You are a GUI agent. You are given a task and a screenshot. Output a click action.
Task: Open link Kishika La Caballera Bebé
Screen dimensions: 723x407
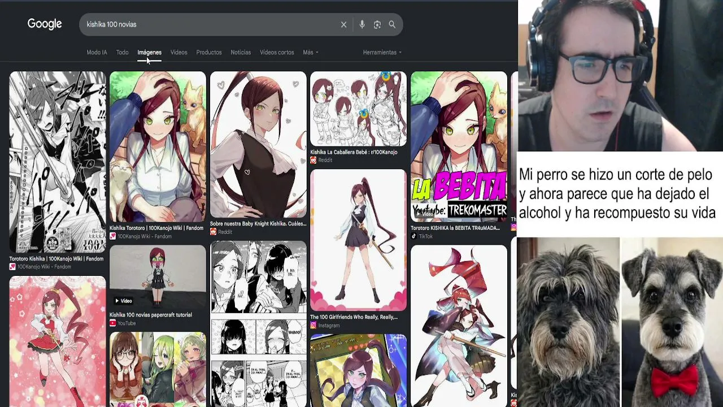(354, 152)
